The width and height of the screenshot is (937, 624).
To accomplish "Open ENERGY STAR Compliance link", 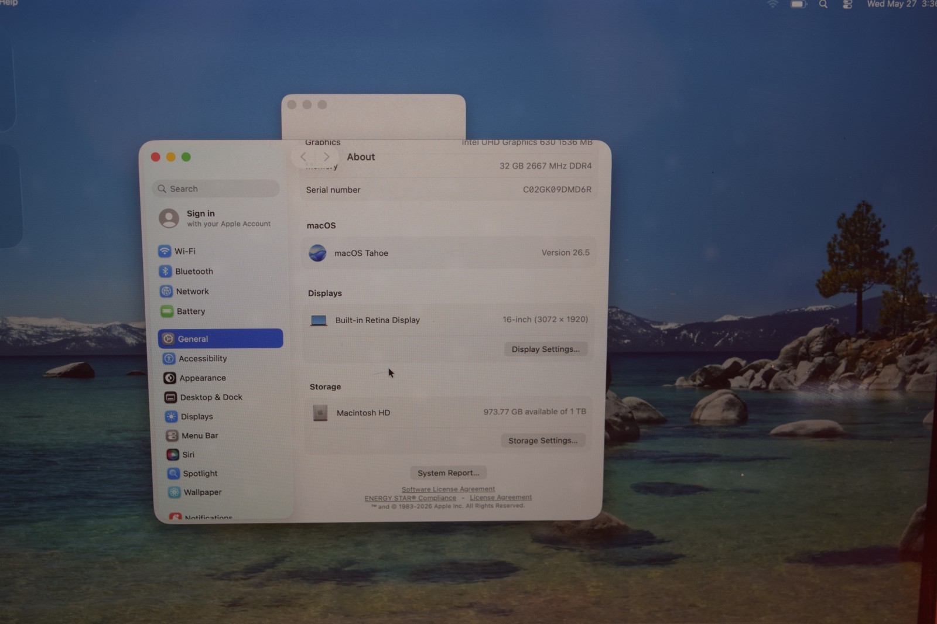I will coord(411,498).
